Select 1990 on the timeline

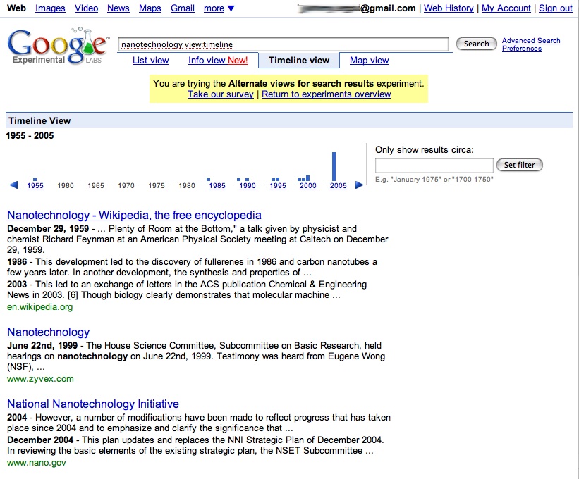[x=248, y=186]
